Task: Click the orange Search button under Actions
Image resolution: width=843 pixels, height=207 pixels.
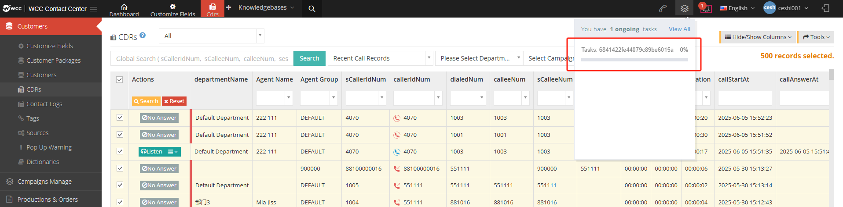Action: tap(146, 101)
